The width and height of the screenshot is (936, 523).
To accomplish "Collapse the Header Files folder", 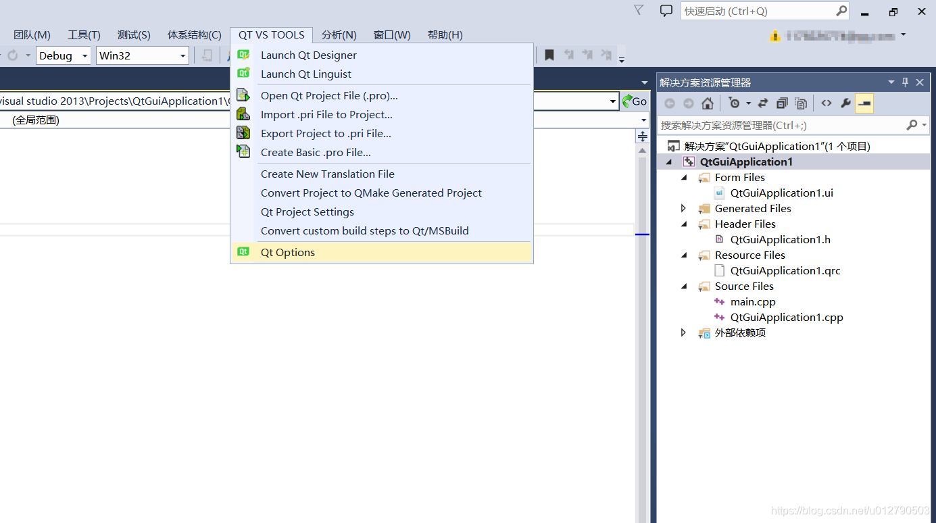I will 684,224.
